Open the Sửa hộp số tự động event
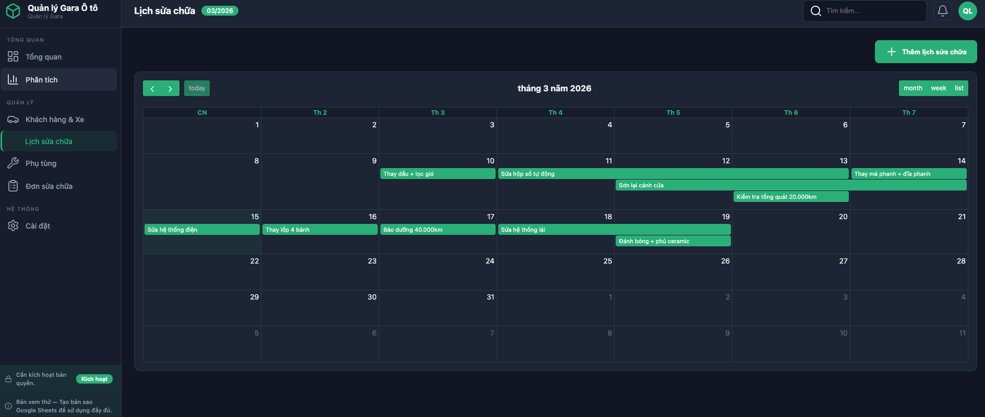Image resolution: width=985 pixels, height=417 pixels. point(673,174)
